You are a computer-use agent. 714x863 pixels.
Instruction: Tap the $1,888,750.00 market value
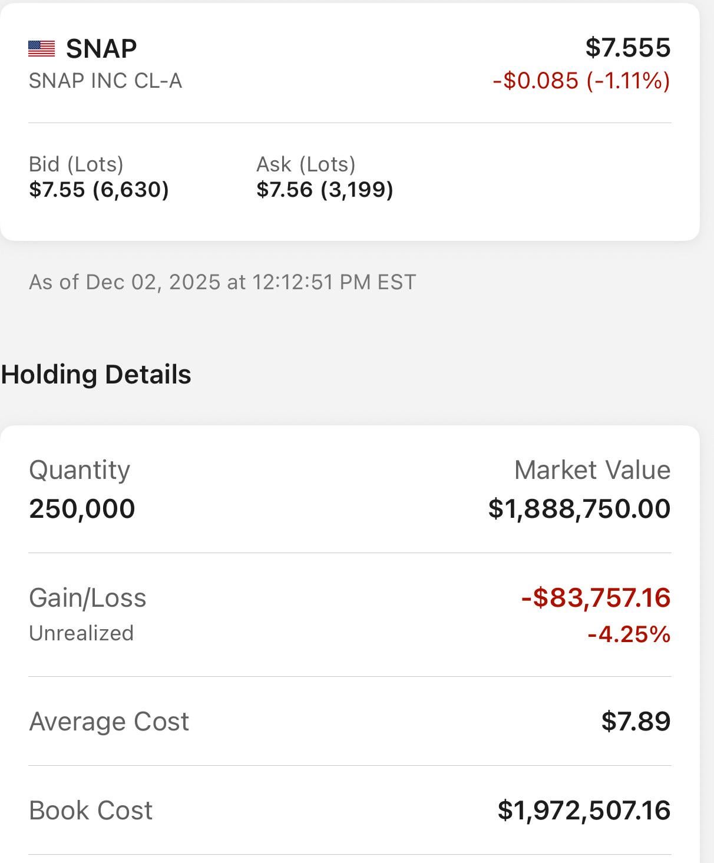[x=579, y=508]
